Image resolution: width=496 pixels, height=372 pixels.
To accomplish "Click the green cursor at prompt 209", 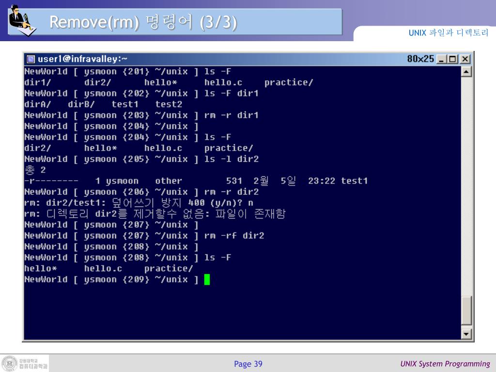I will coord(207,279).
